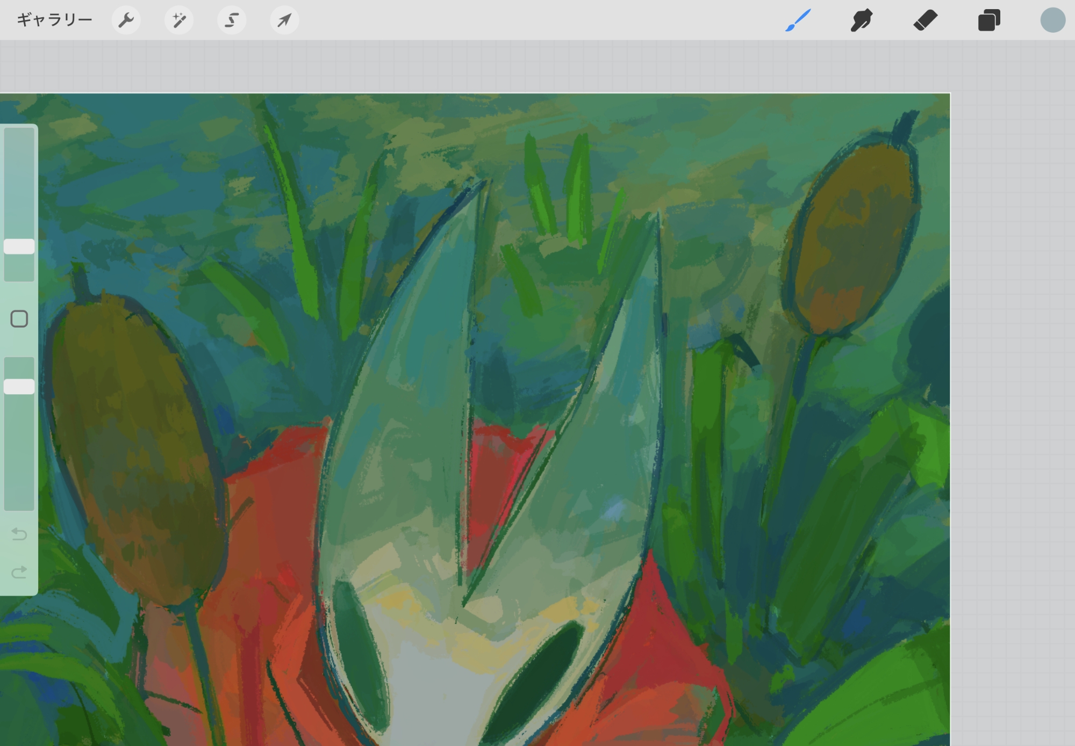Open the Actions wrench menu
The width and height of the screenshot is (1075, 746).
[126, 20]
